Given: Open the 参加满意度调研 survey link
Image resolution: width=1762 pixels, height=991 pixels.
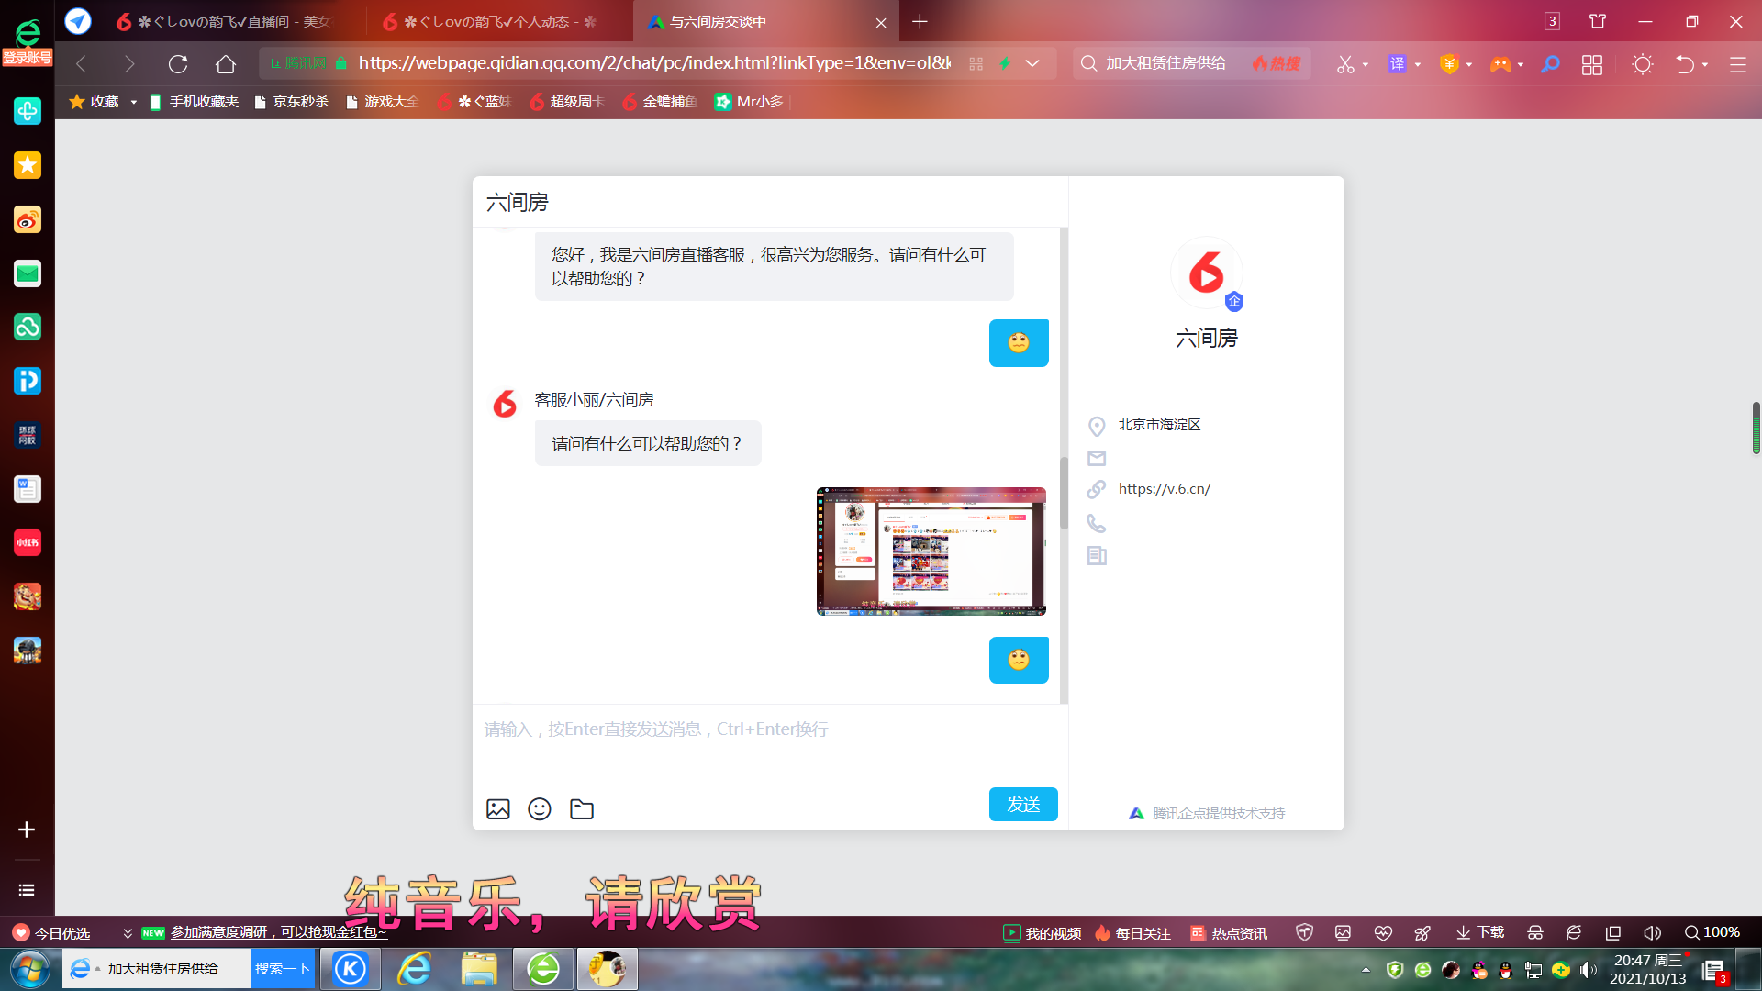Looking at the screenshot, I should (278, 932).
